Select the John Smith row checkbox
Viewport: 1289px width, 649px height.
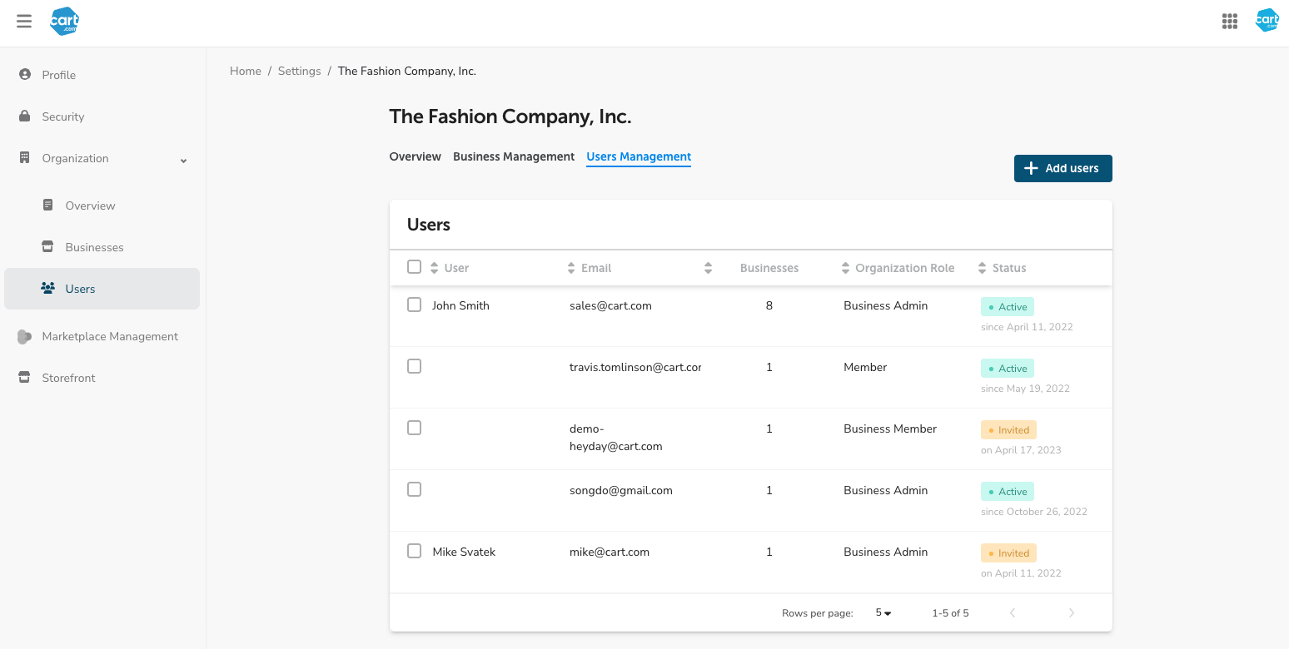[x=414, y=305]
